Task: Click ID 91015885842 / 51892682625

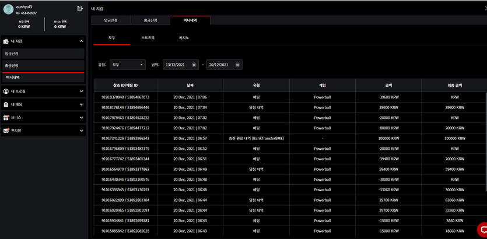Action: (125, 231)
